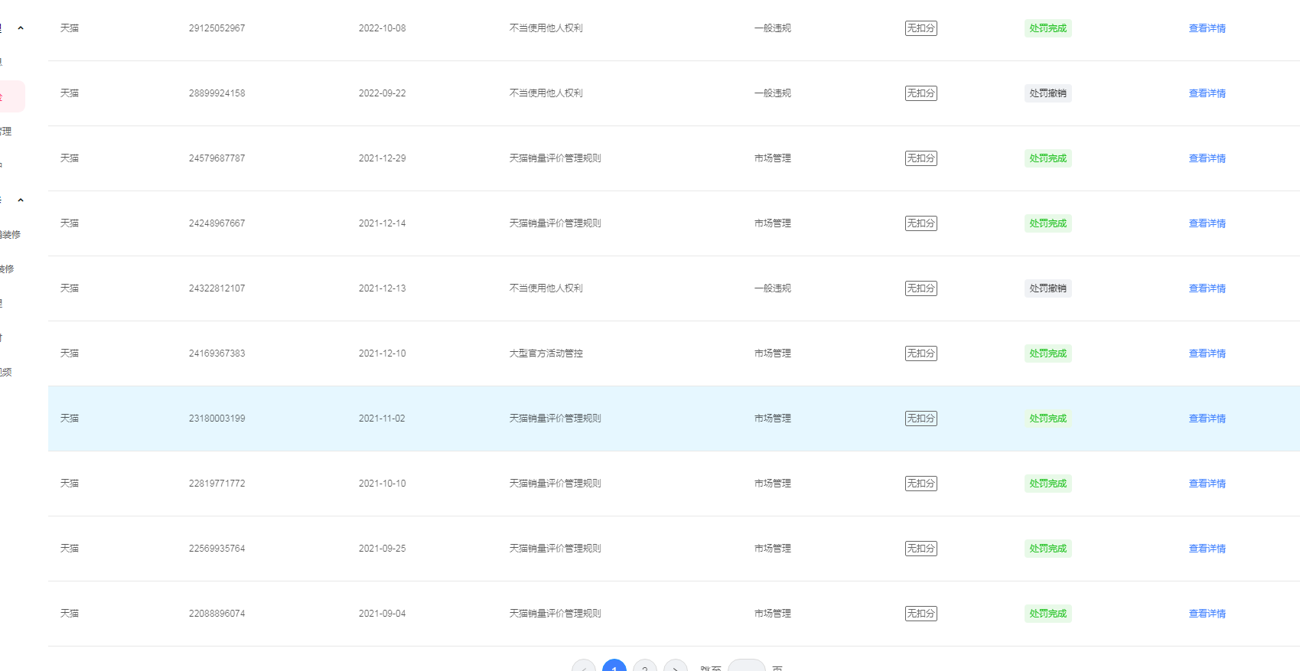Open the sidebar item ending in 频
This screenshot has height=671, width=1300.
click(6, 373)
